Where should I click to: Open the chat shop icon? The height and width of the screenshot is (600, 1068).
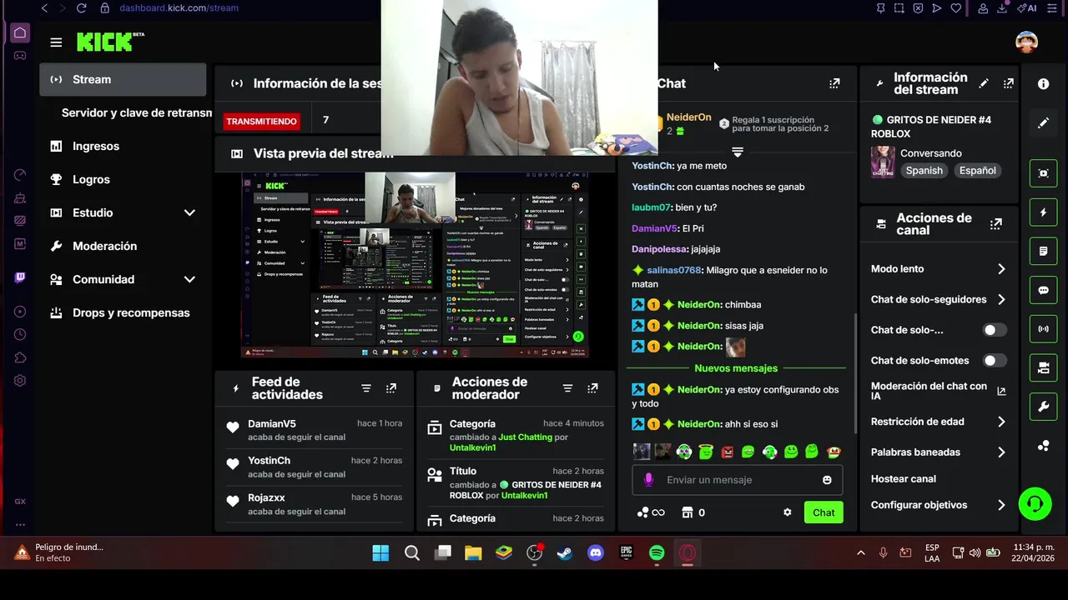(x=688, y=512)
